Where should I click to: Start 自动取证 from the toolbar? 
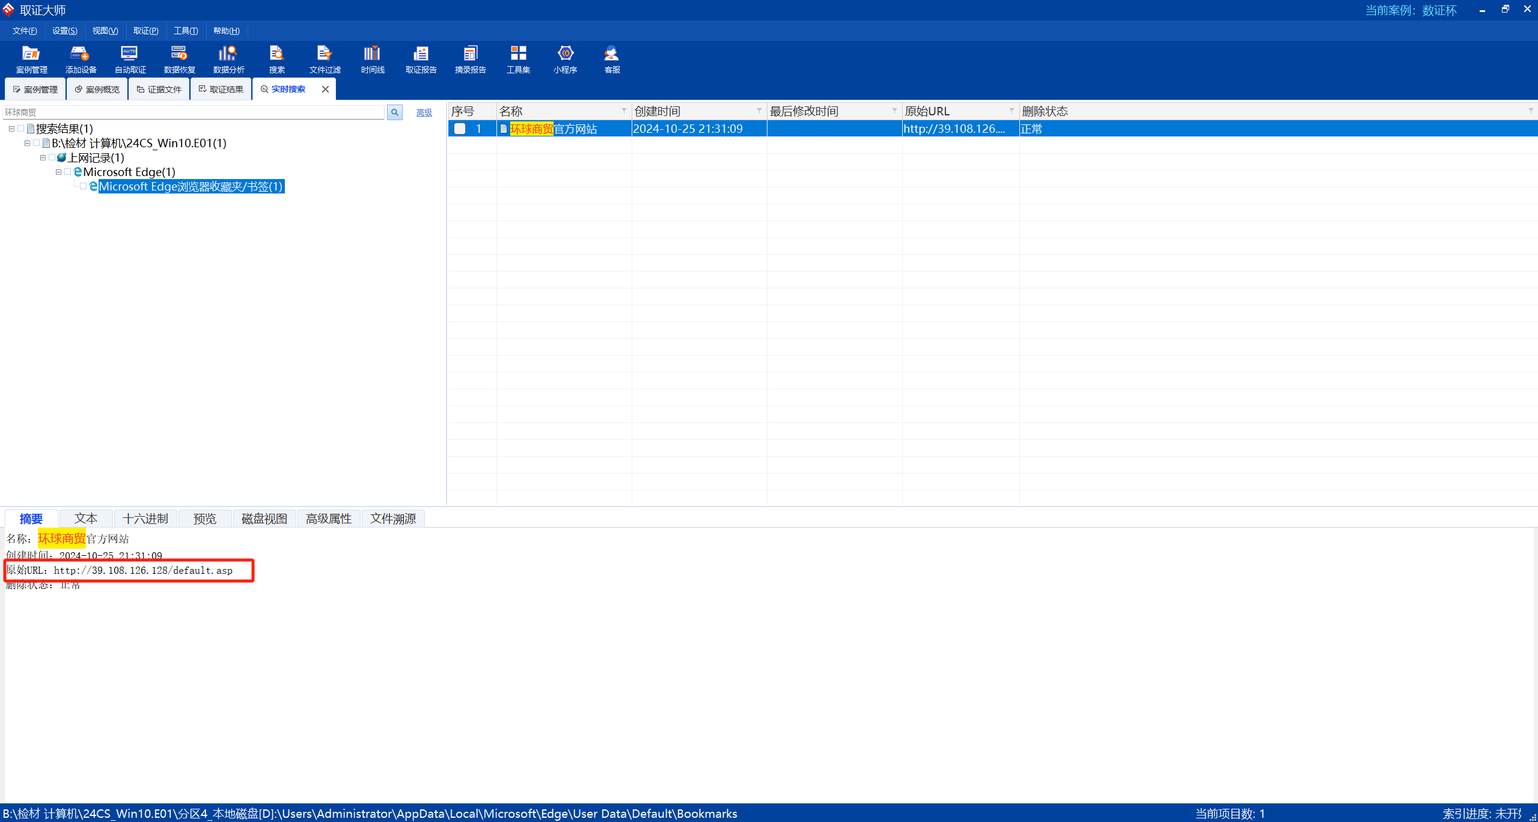pos(130,59)
